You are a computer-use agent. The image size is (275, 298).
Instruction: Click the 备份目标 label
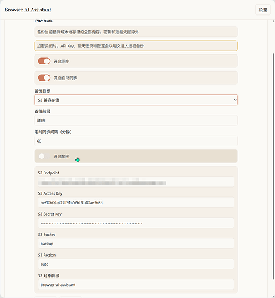coord(42,91)
